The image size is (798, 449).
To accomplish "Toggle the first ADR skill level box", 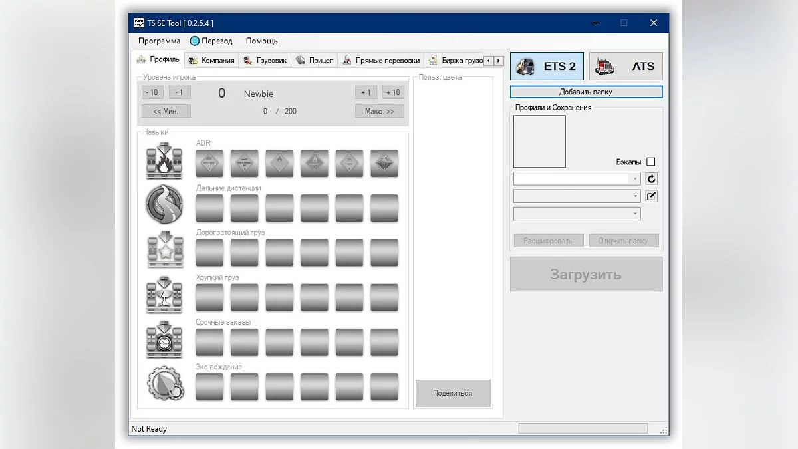I will [209, 163].
